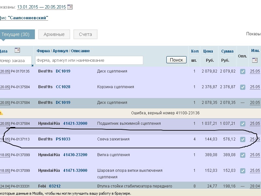Click calendar icon in Дата column header
261x196 pixels.
[x=17, y=50]
